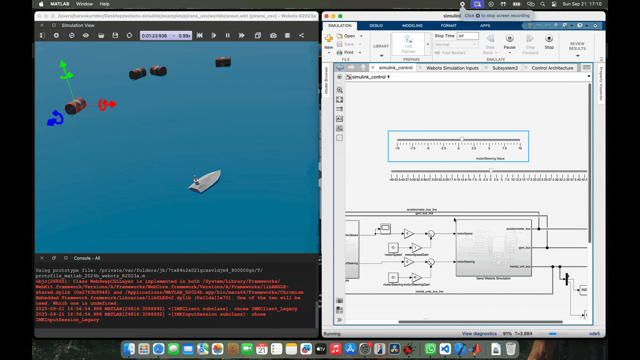
Task: Click the motorSteering:Value slider knob
Action: [x=462, y=139]
